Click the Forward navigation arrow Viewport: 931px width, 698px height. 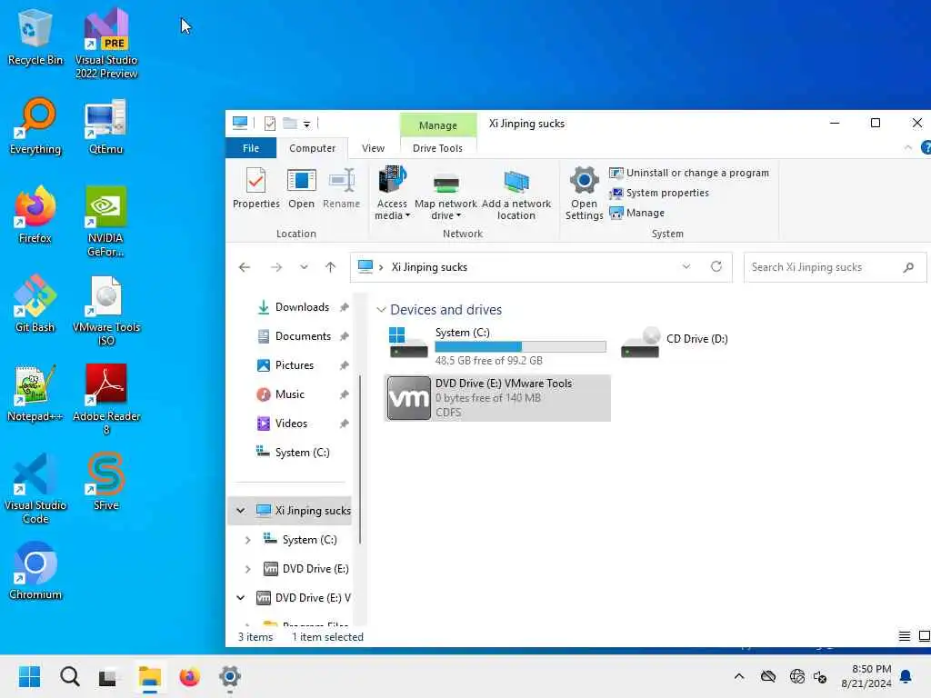click(x=276, y=267)
